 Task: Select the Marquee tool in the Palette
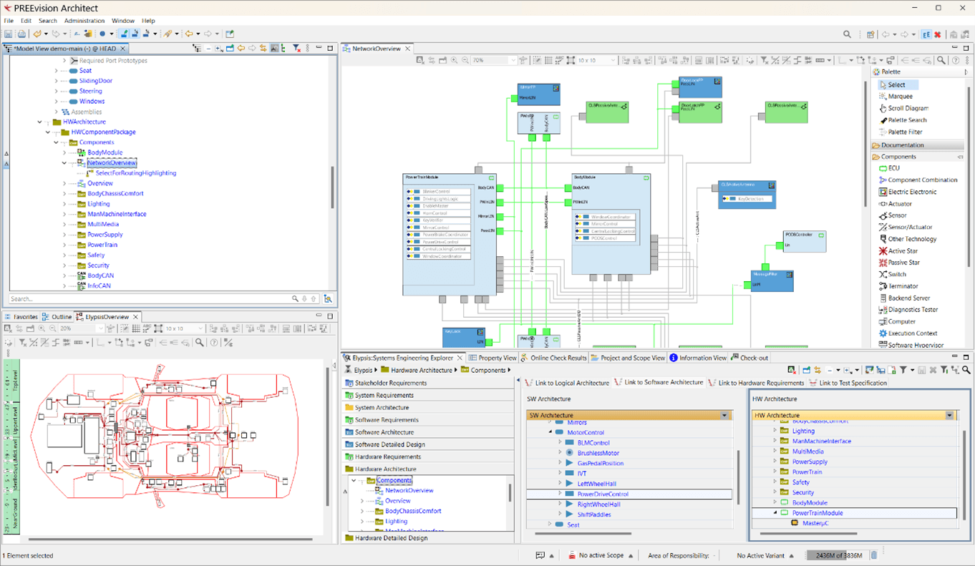(x=897, y=96)
